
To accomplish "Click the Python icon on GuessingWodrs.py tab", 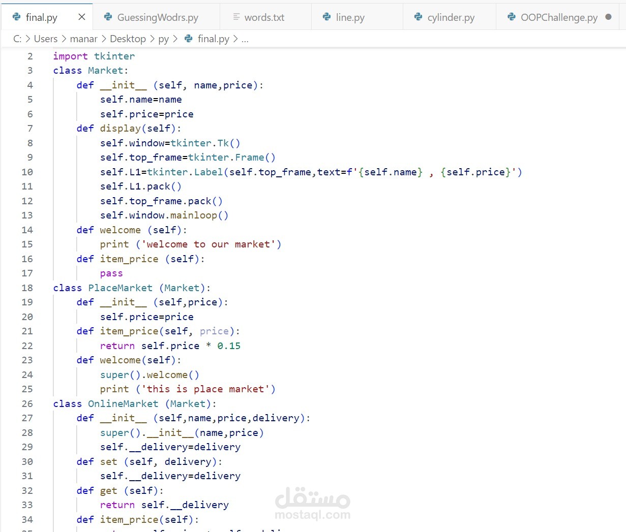I will 108,17.
